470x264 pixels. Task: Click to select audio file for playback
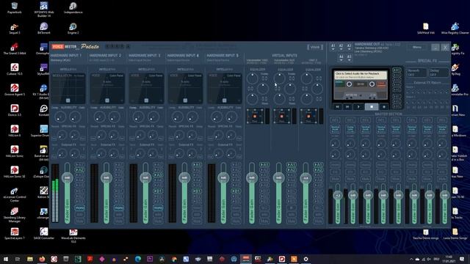(361, 75)
